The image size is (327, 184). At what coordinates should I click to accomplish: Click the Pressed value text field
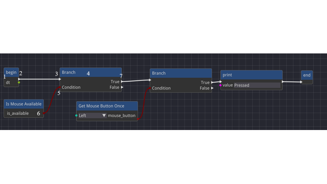257,85
